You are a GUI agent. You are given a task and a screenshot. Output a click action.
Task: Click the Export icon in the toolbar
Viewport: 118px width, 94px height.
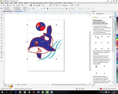[37, 5]
